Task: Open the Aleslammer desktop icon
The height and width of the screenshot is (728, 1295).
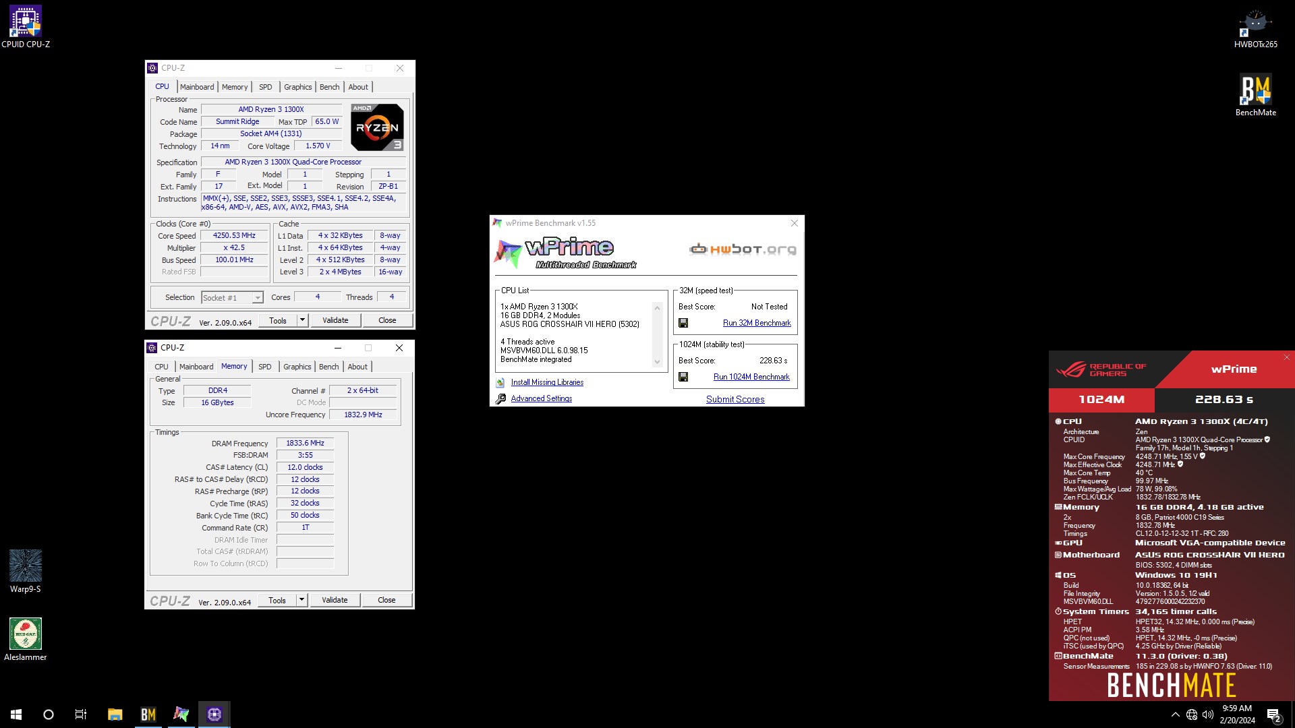Action: tap(26, 640)
